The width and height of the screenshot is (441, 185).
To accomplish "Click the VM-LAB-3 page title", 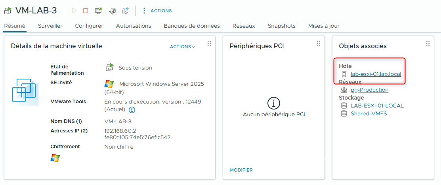I will click(36, 11).
